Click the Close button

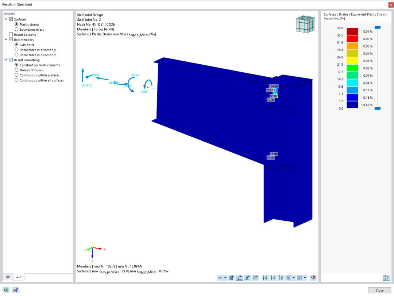[x=379, y=290]
